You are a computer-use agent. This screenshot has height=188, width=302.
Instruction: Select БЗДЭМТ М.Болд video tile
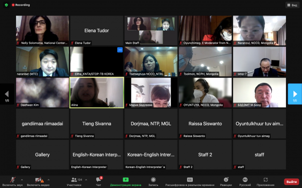click(259, 92)
